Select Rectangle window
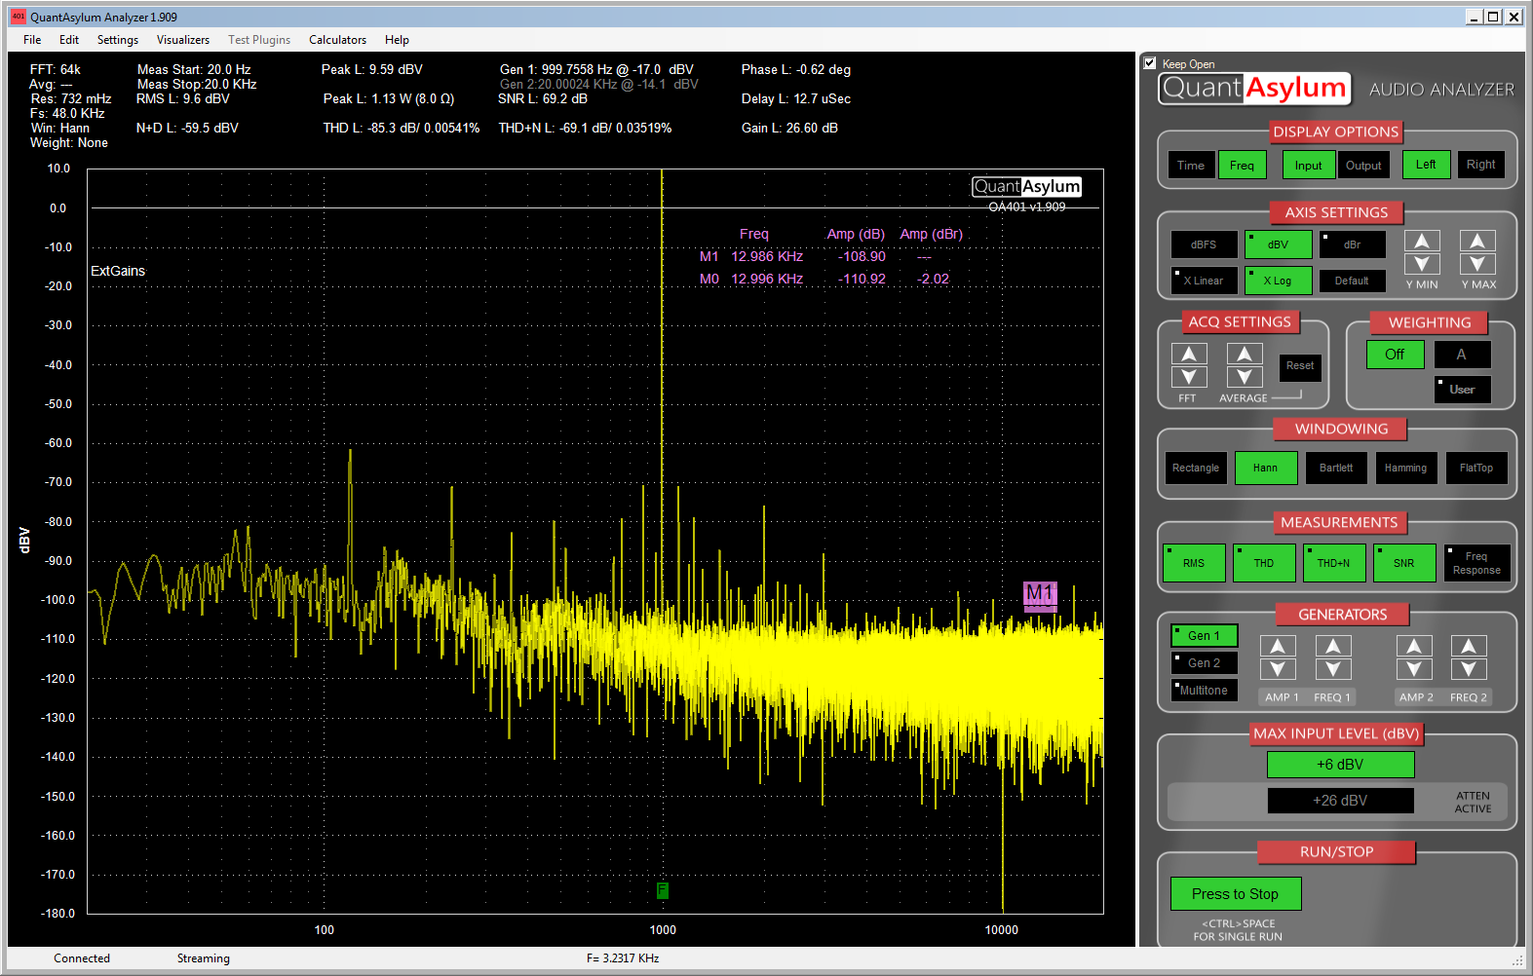Viewport: 1533px width, 976px height. pyautogui.click(x=1196, y=469)
